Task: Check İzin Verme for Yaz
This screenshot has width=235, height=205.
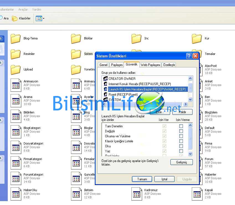Action: pyautogui.click(x=181, y=151)
